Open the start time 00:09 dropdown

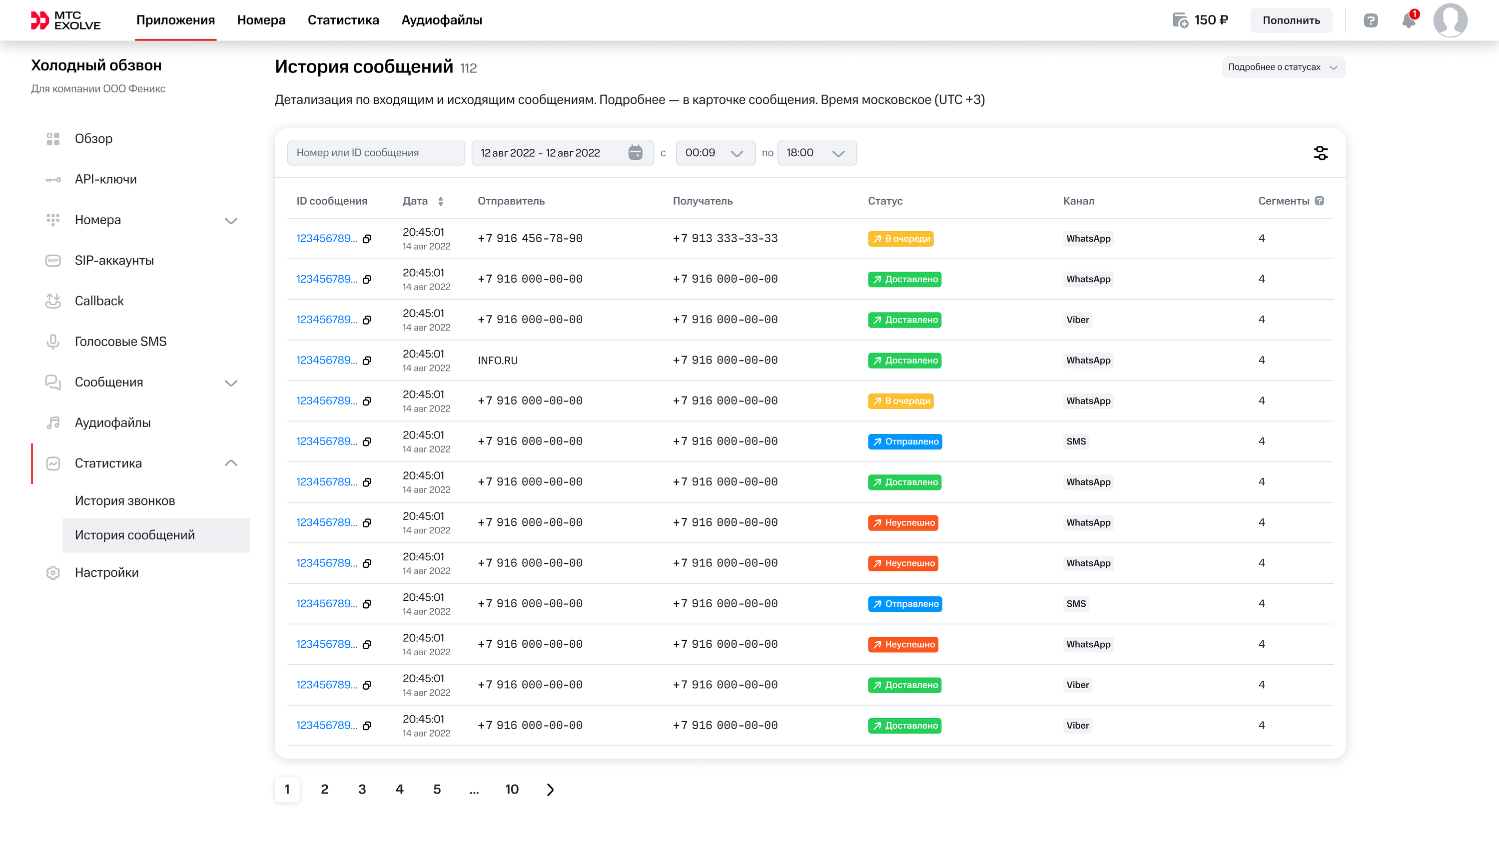click(715, 152)
